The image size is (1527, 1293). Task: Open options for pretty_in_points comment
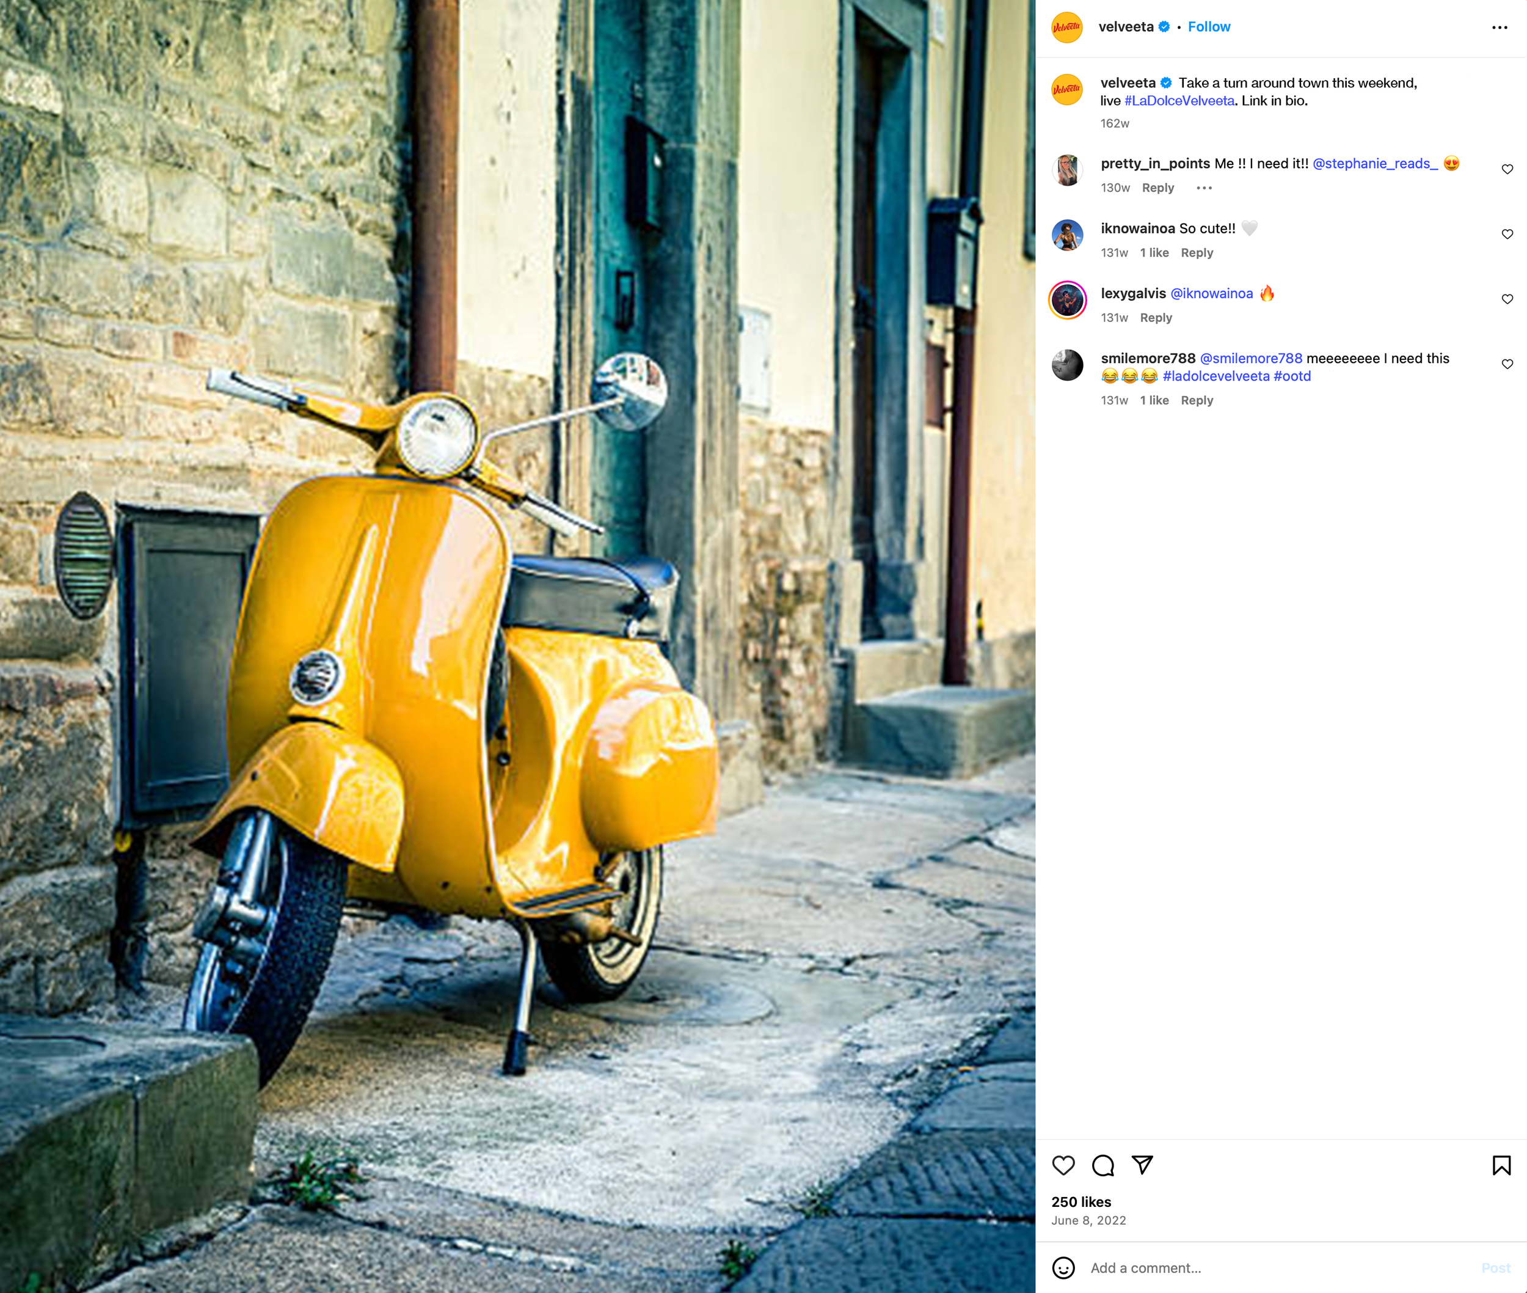click(x=1204, y=188)
